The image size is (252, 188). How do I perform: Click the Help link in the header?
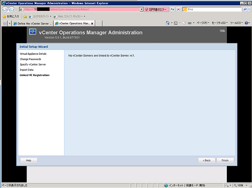pos(222,30)
